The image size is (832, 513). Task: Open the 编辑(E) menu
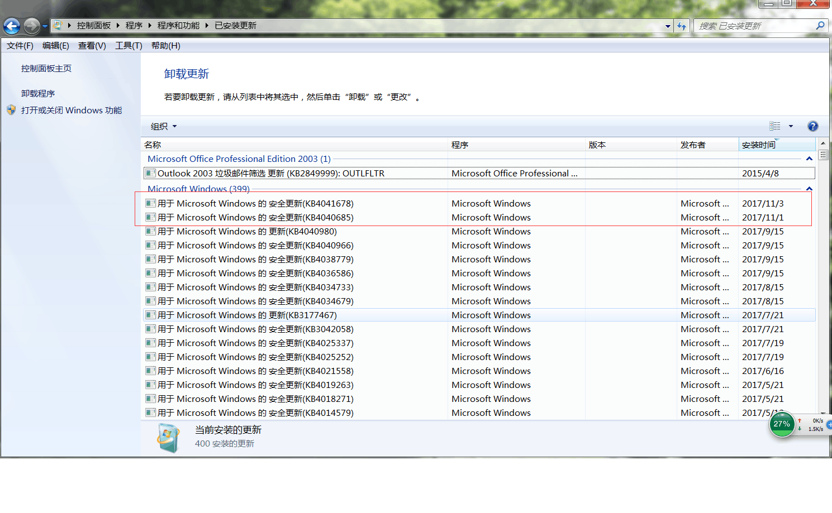pos(56,46)
